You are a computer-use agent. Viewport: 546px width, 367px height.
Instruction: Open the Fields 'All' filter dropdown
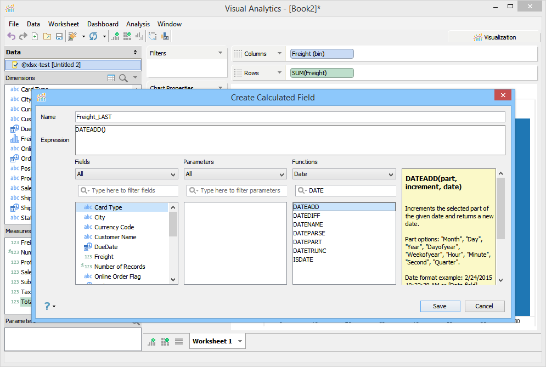[126, 174]
